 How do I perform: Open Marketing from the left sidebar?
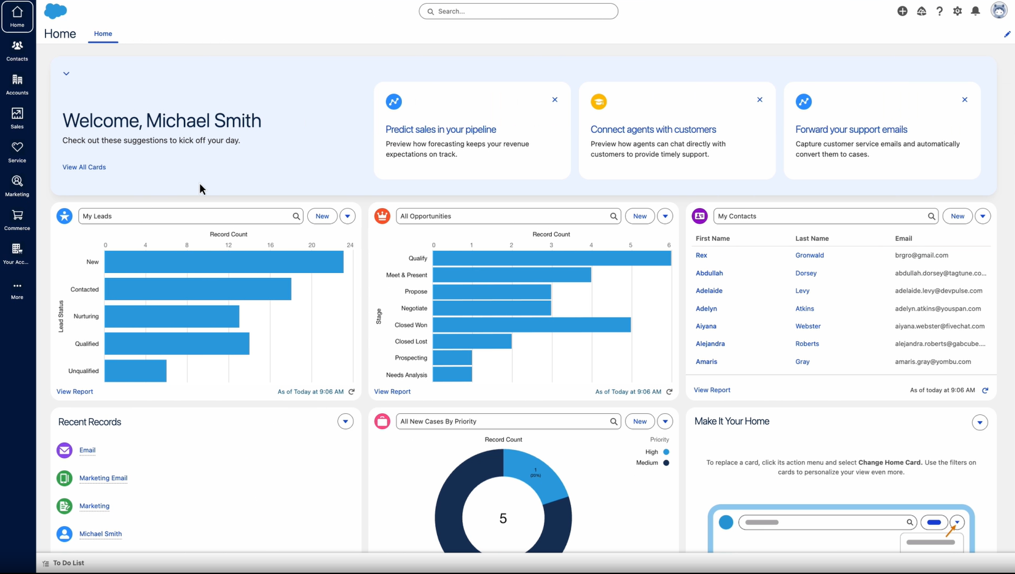click(x=17, y=185)
